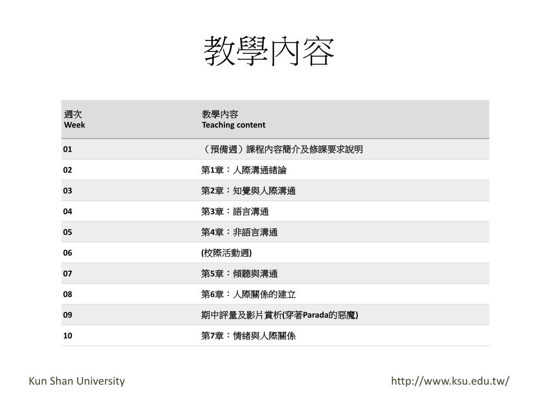Select week number 03 cell
The width and height of the screenshot is (538, 403).
tap(130, 190)
